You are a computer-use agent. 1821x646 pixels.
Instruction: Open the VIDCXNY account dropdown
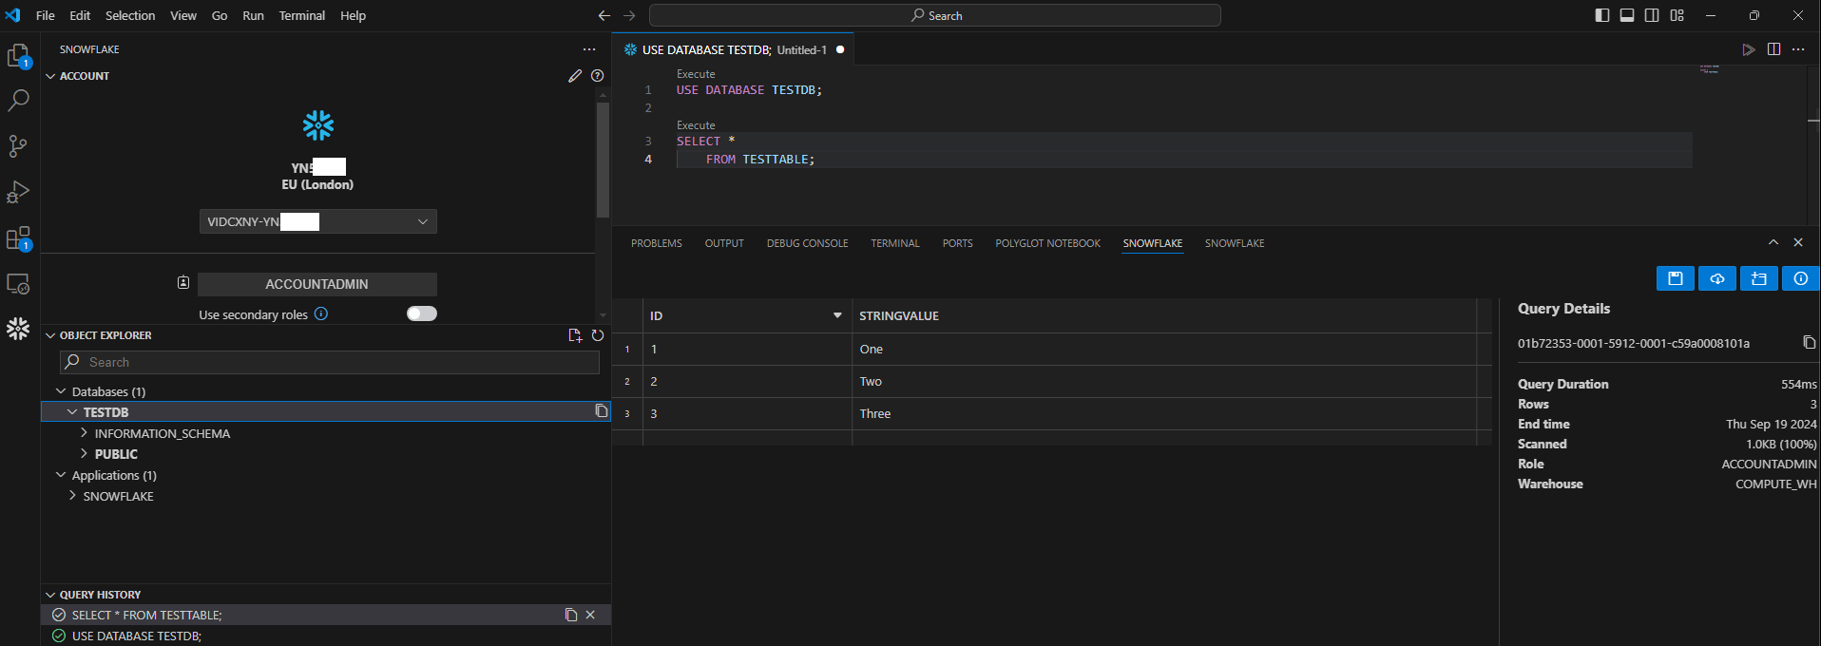click(317, 221)
